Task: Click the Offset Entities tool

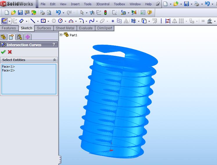Action: click(x=155, y=21)
